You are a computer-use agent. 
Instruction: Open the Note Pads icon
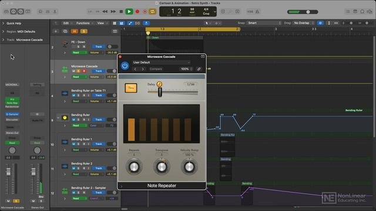tap(355, 12)
